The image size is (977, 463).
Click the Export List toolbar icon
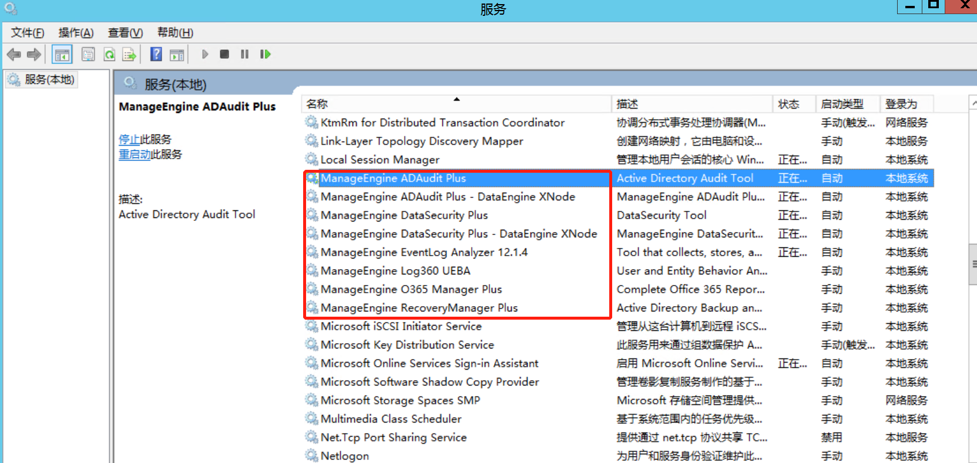(x=129, y=55)
